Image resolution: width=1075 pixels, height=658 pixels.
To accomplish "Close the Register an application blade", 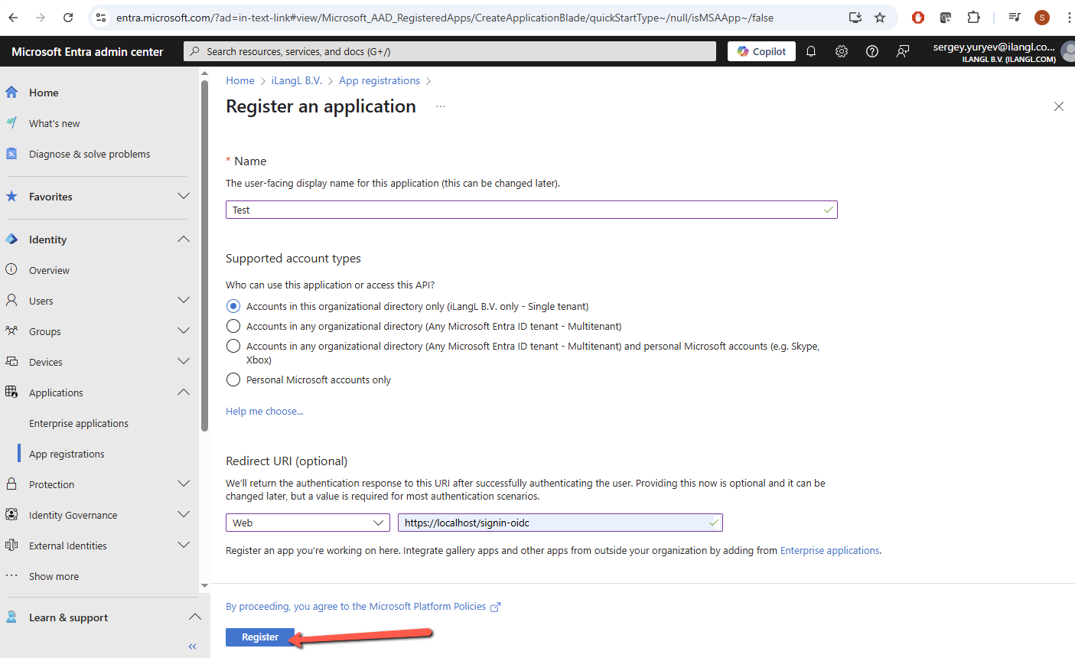I will tap(1059, 106).
